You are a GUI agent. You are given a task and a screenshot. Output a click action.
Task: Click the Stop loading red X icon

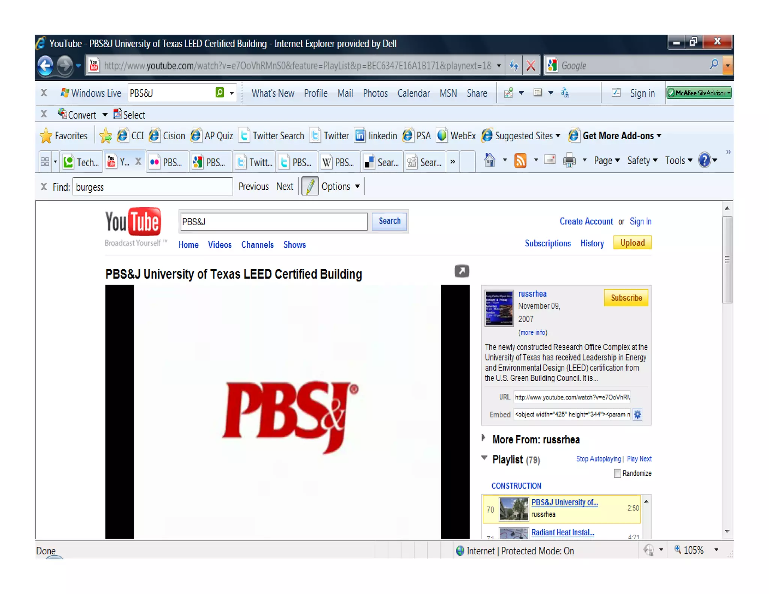pyautogui.click(x=531, y=66)
